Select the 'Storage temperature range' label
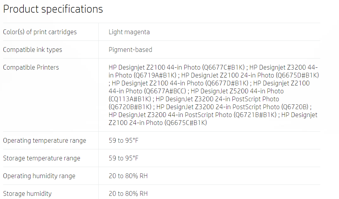The height and width of the screenshot is (199, 339). pos(42,158)
